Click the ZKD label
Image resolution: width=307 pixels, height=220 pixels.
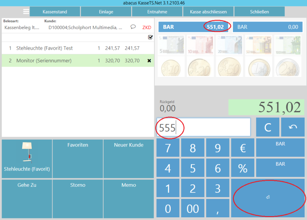(x=147, y=28)
